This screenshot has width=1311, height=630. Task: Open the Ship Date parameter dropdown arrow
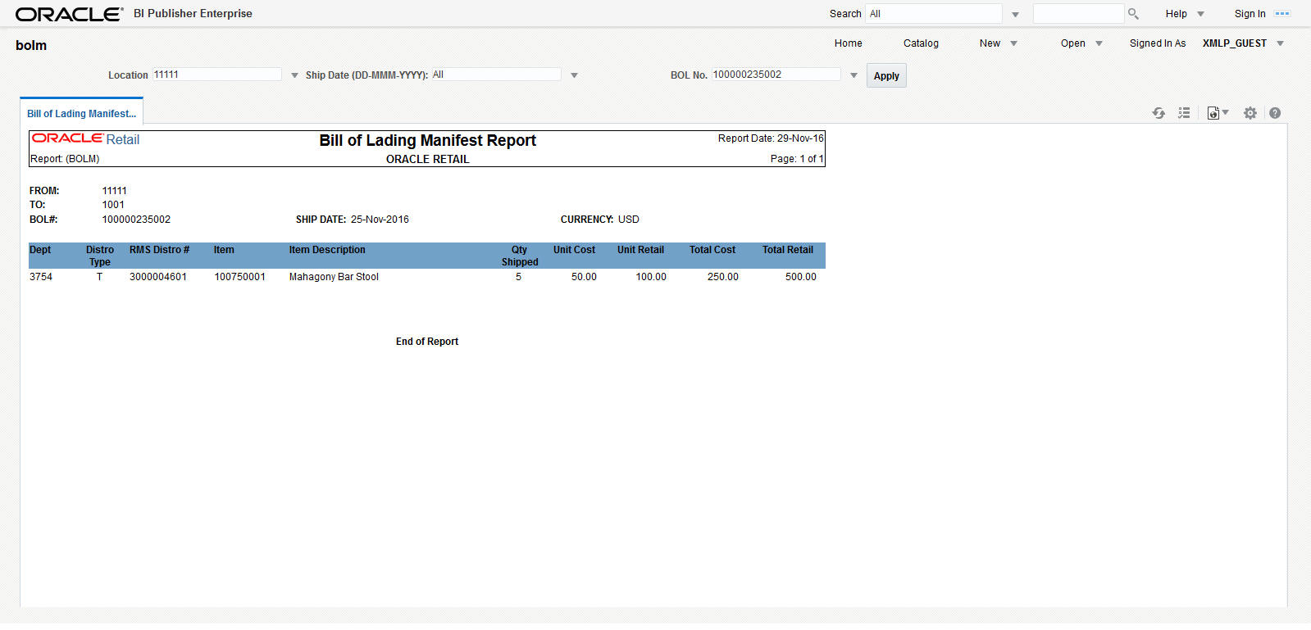574,75
